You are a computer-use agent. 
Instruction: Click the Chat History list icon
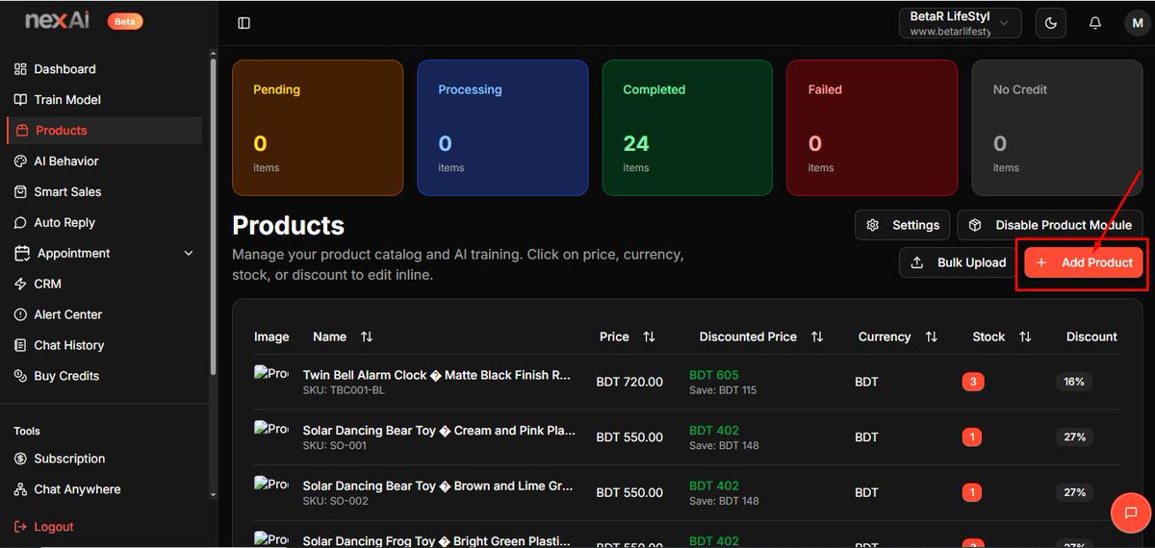click(20, 346)
